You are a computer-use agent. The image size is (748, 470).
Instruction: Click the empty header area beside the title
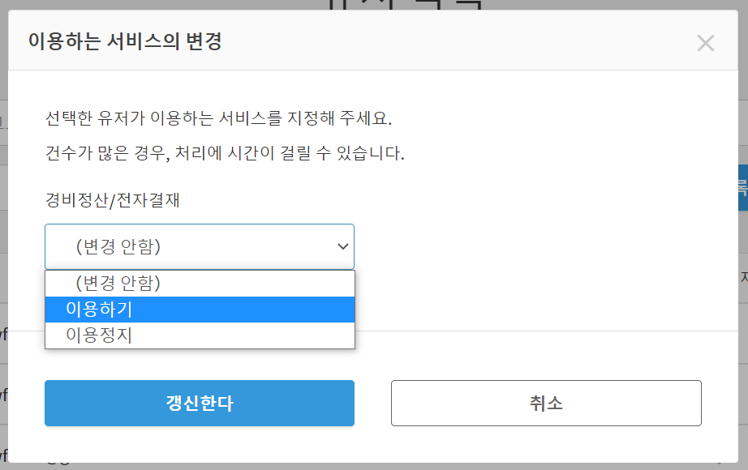[454, 41]
